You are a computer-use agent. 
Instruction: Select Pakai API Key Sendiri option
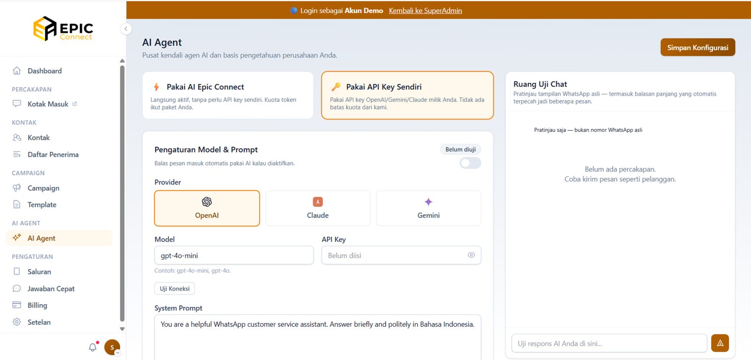click(x=407, y=95)
